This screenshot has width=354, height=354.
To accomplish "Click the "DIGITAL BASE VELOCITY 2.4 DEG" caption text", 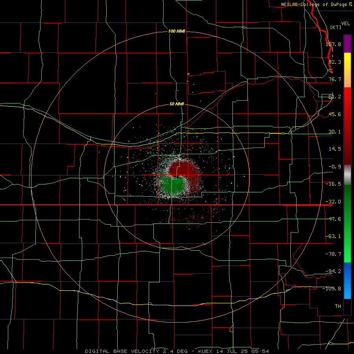I will coord(136,351).
